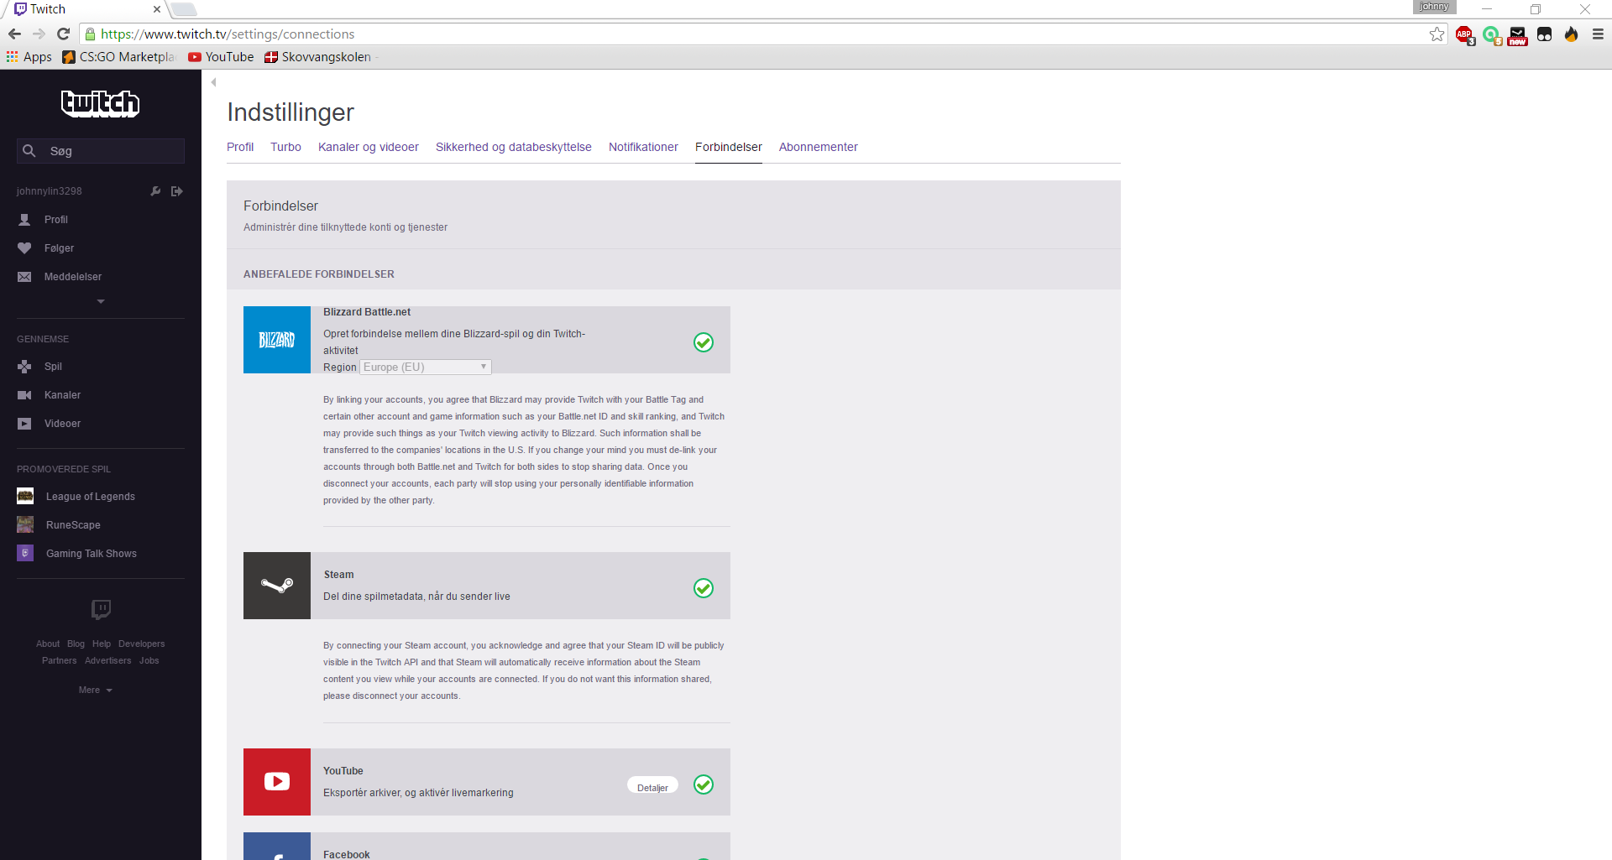1612x860 pixels.
Task: Open the Kanaler og videoer tab
Action: coord(369,147)
